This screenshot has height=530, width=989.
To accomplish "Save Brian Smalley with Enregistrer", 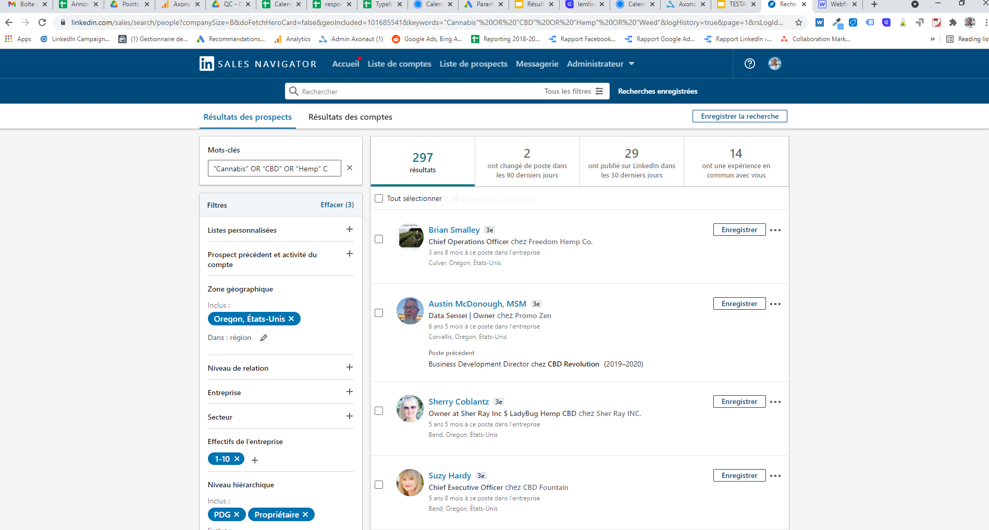I will [739, 230].
